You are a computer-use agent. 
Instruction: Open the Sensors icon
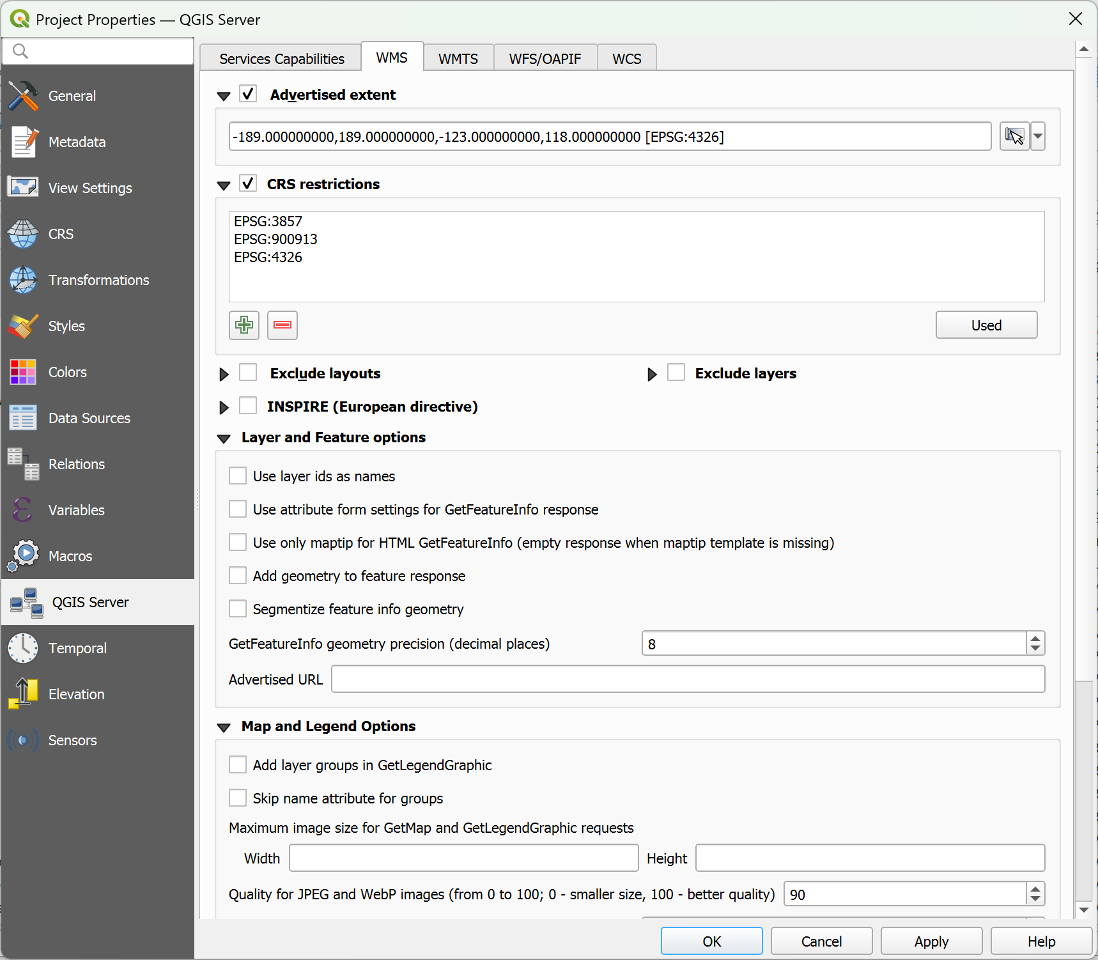click(x=24, y=740)
